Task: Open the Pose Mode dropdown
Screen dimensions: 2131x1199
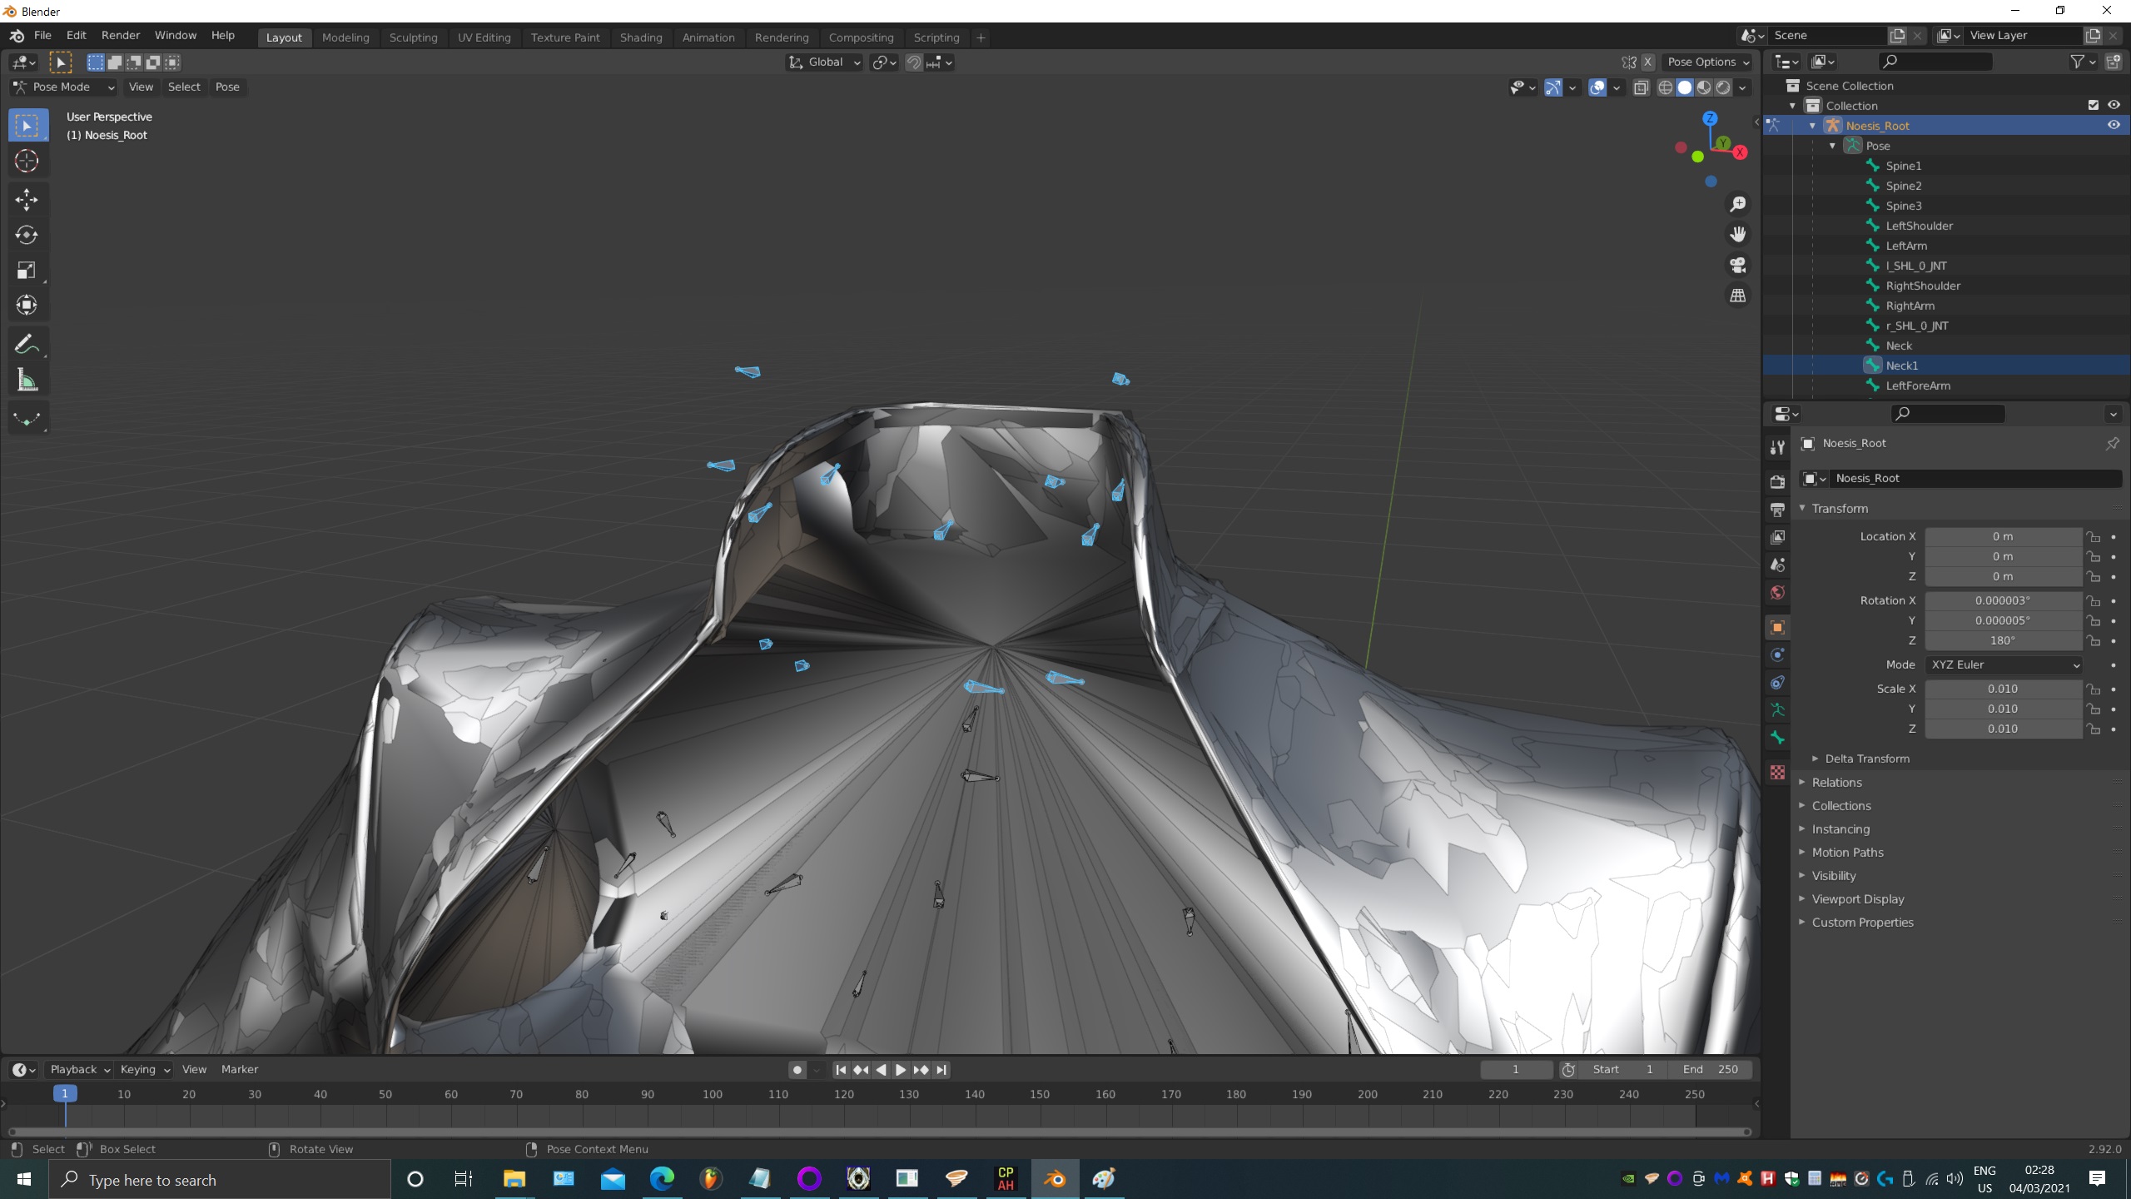Action: click(x=63, y=87)
